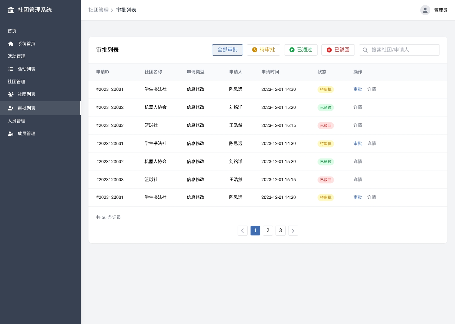Click the bank logo icon in the sidebar header

11,10
